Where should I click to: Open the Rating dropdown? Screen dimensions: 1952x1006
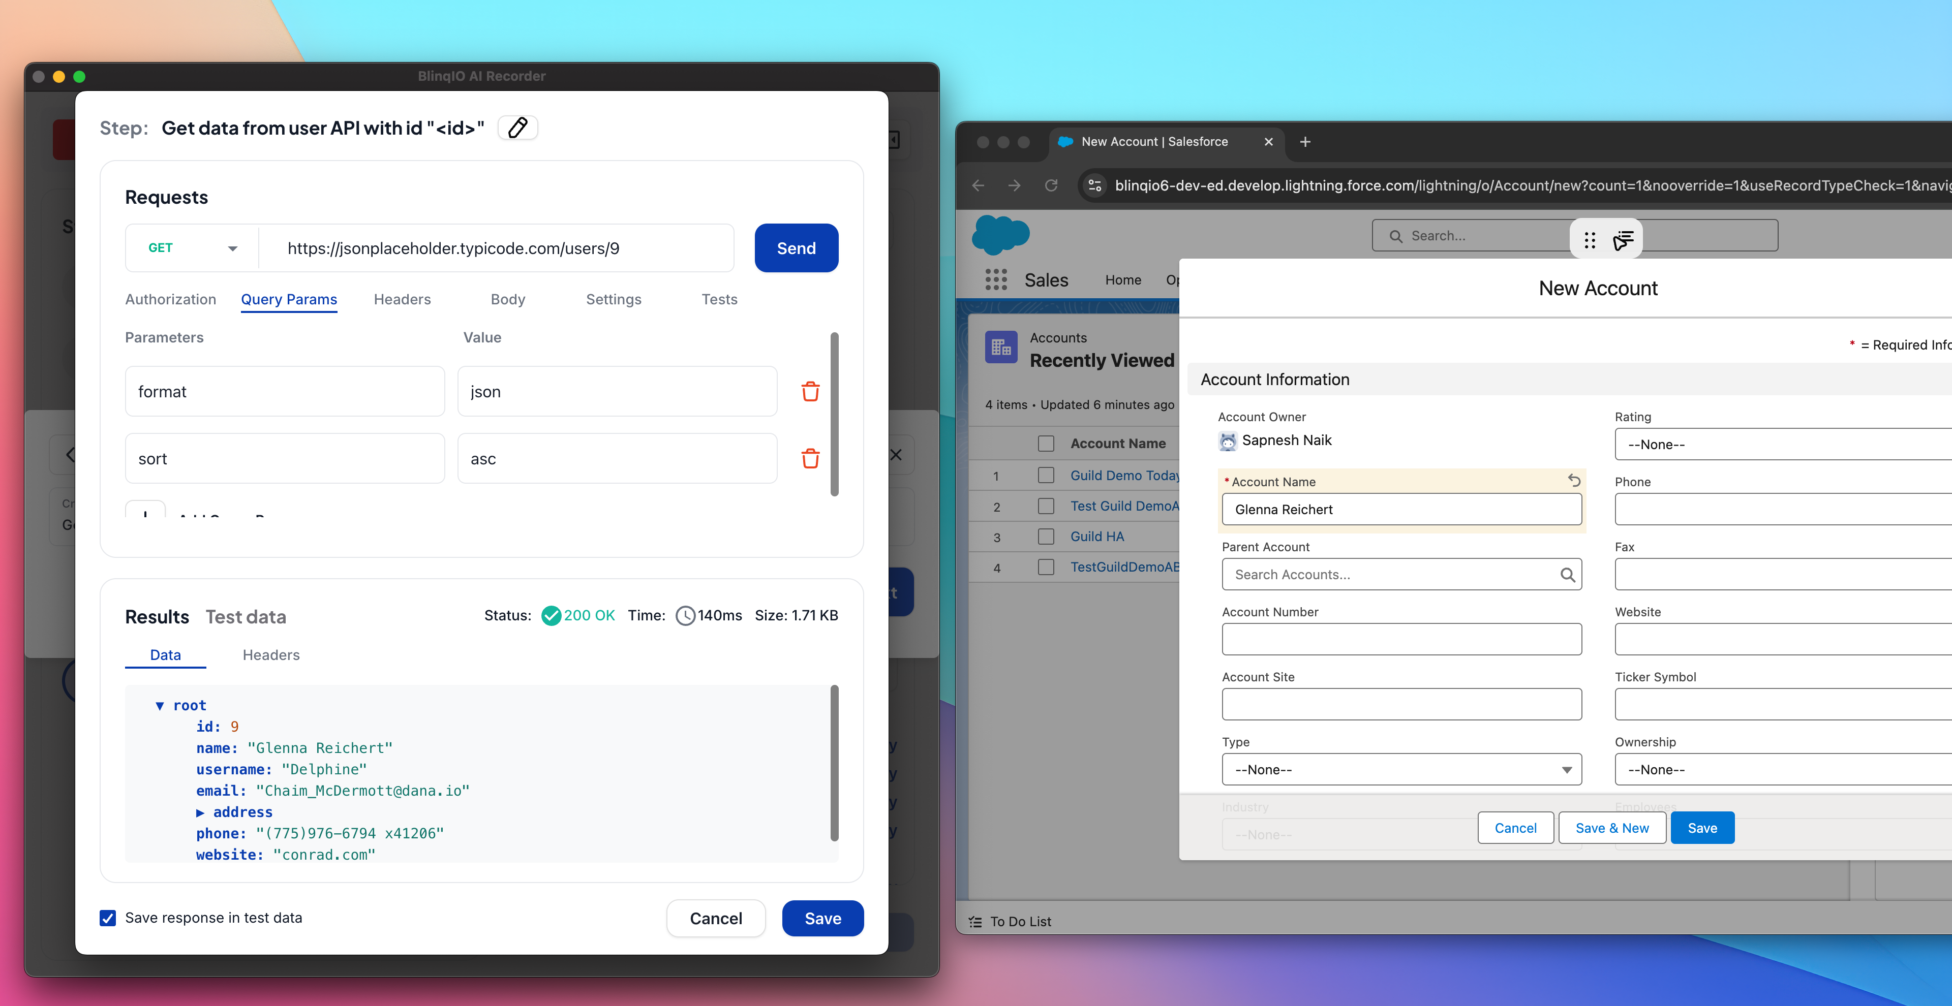(x=1782, y=445)
